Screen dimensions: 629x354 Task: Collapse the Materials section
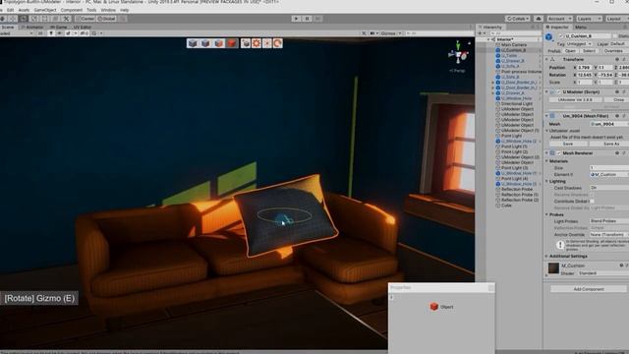pyautogui.click(x=546, y=161)
